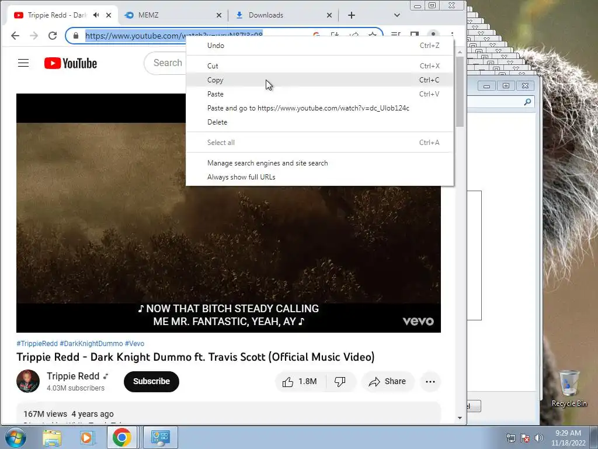Choose Always show full URLs
This screenshot has height=449, width=598.
click(x=319, y=177)
